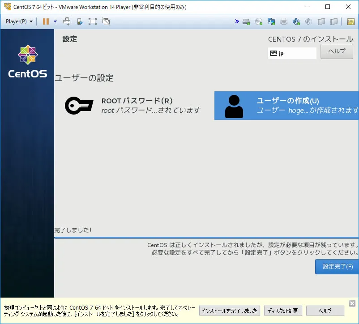Click the ヘルプ button in installer header
Image resolution: width=359 pixels, height=324 pixels.
(337, 51)
